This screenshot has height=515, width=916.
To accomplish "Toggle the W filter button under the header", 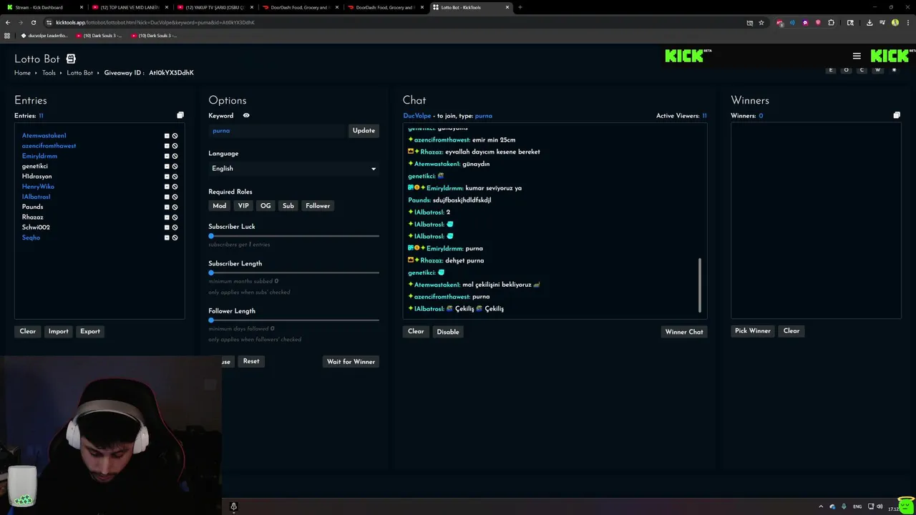I will click(878, 70).
